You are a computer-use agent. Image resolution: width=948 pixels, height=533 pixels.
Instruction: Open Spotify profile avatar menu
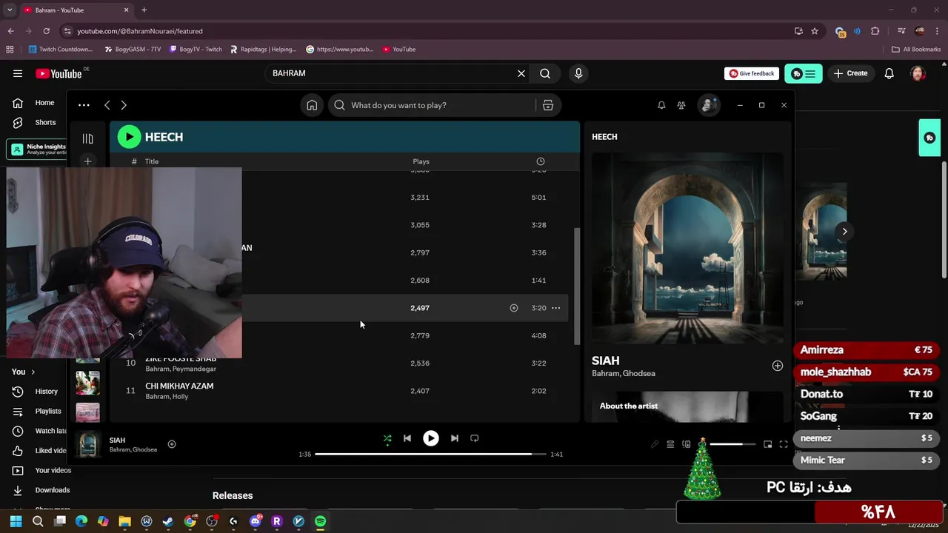[x=709, y=105]
